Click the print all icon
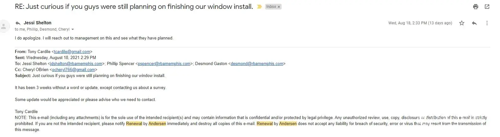The width and height of the screenshot is (500, 137). [x=475, y=7]
